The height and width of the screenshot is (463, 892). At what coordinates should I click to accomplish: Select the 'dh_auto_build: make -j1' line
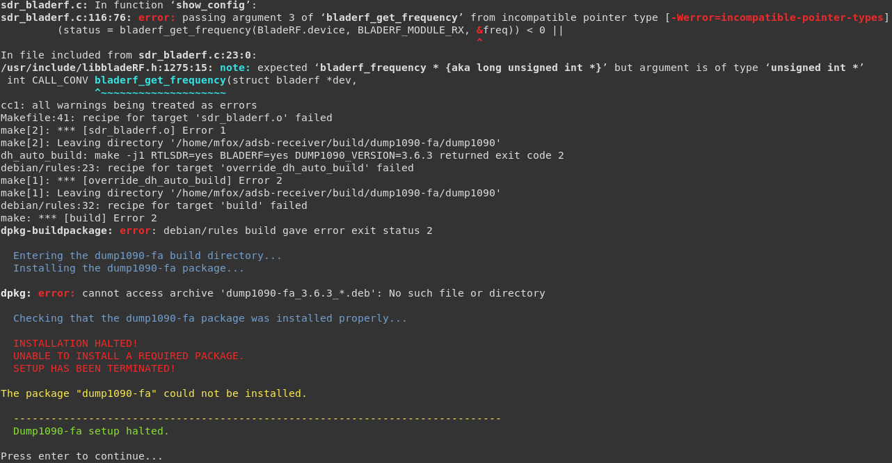(x=282, y=155)
